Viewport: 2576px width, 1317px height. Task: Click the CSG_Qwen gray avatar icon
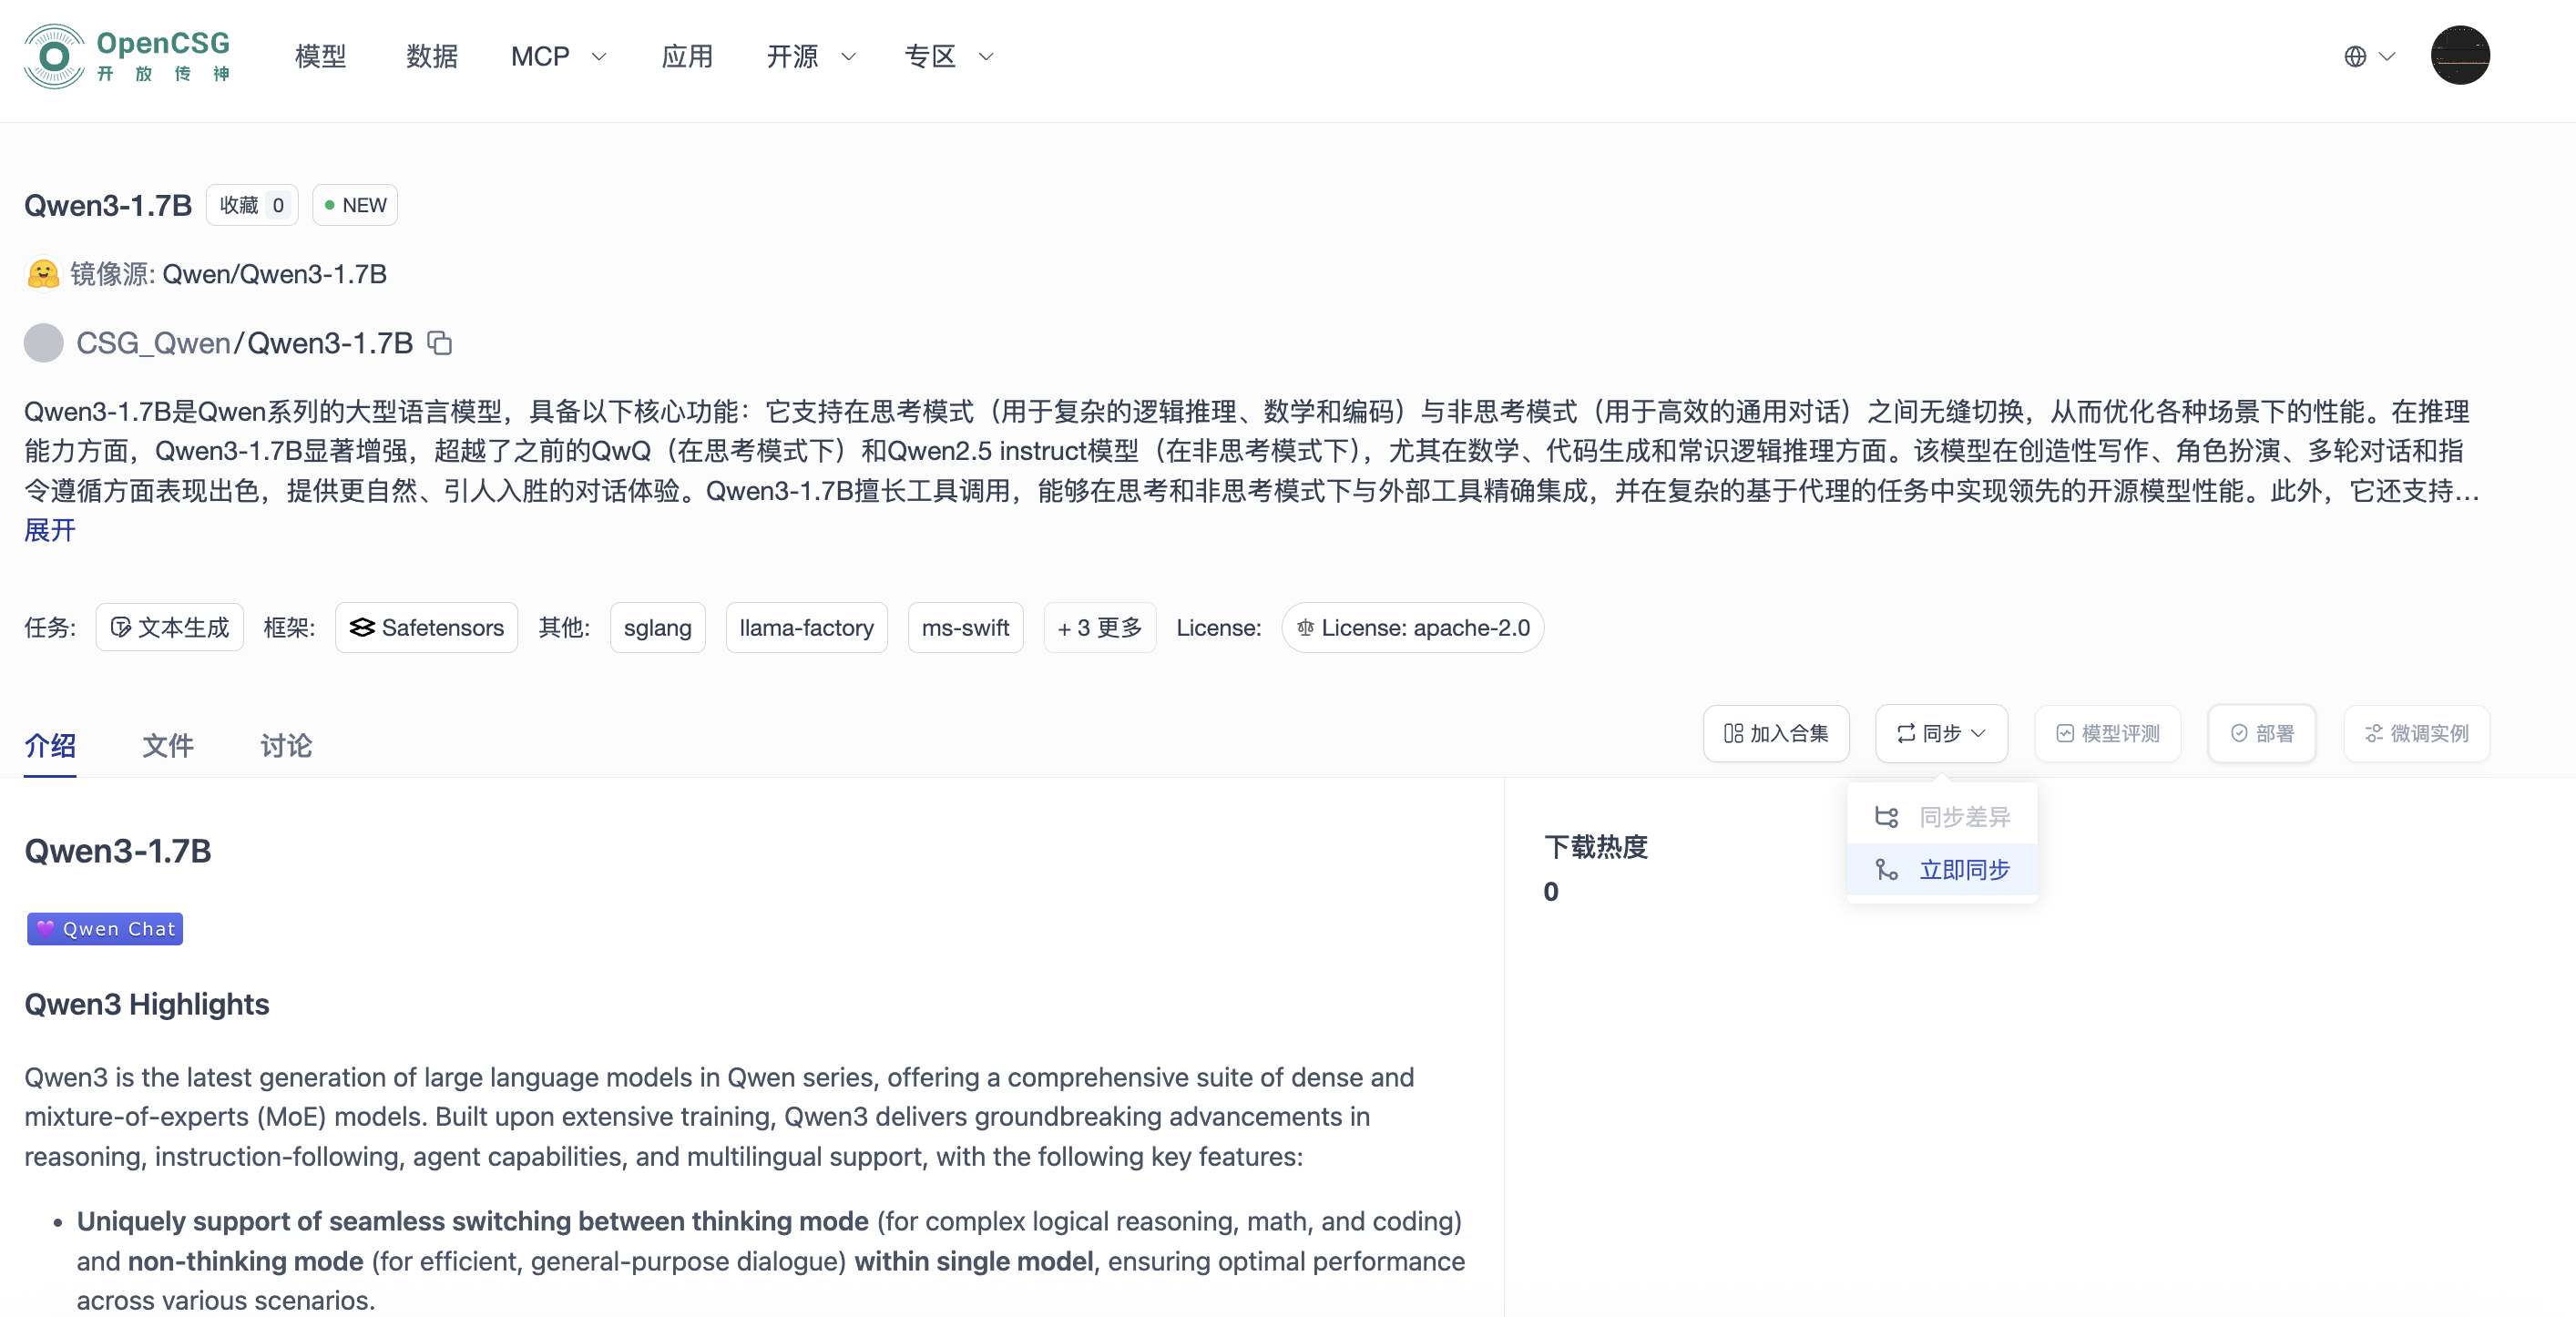(x=43, y=343)
